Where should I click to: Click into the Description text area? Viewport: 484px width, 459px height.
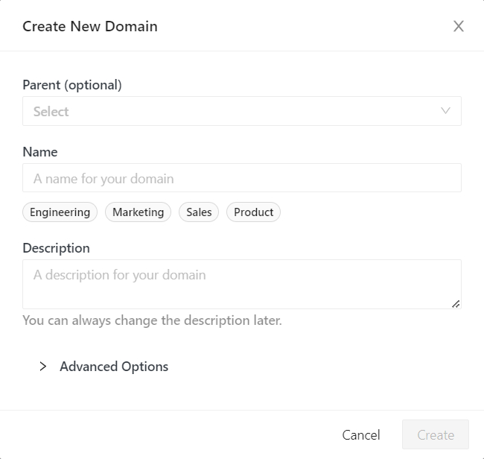click(x=241, y=284)
